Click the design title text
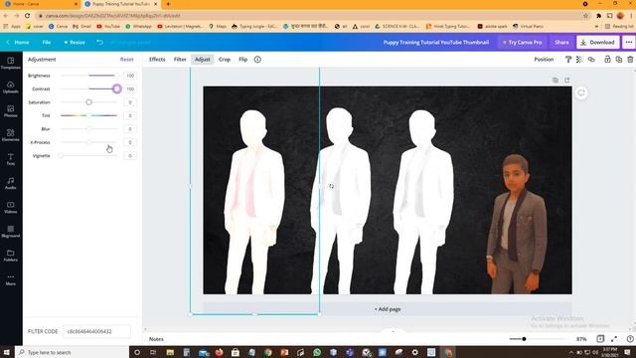 pos(436,42)
